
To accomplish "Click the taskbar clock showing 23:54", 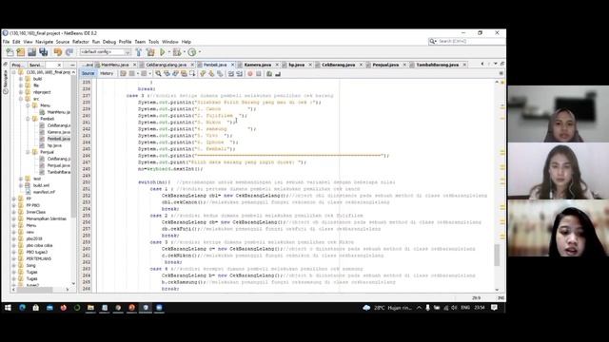I will (x=480, y=308).
